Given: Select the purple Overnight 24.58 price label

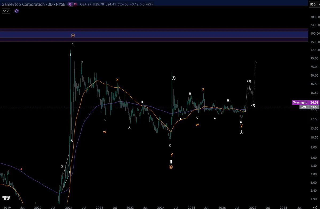Looking at the screenshot, I should click(x=306, y=102).
